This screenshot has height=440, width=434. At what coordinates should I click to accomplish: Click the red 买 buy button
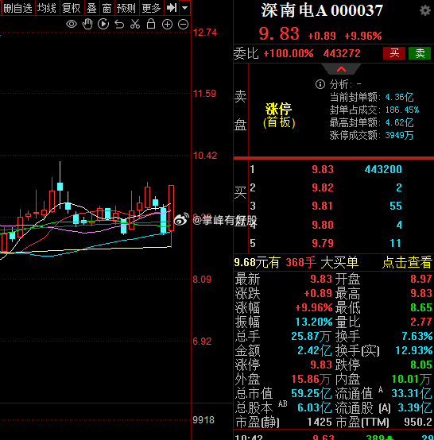click(394, 53)
